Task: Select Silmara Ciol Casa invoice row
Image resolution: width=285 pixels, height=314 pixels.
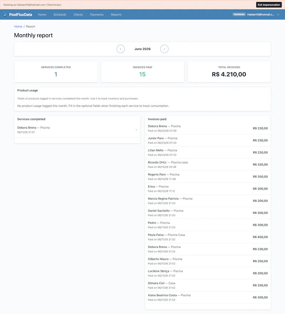Action: (208, 285)
